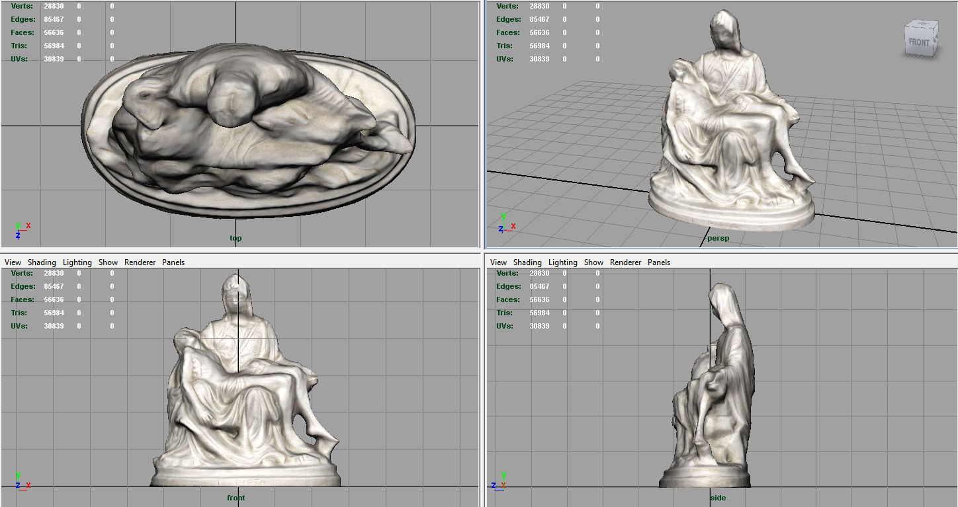
Task: Click "UVs:" label in the front view HUD
Action: pos(19,326)
